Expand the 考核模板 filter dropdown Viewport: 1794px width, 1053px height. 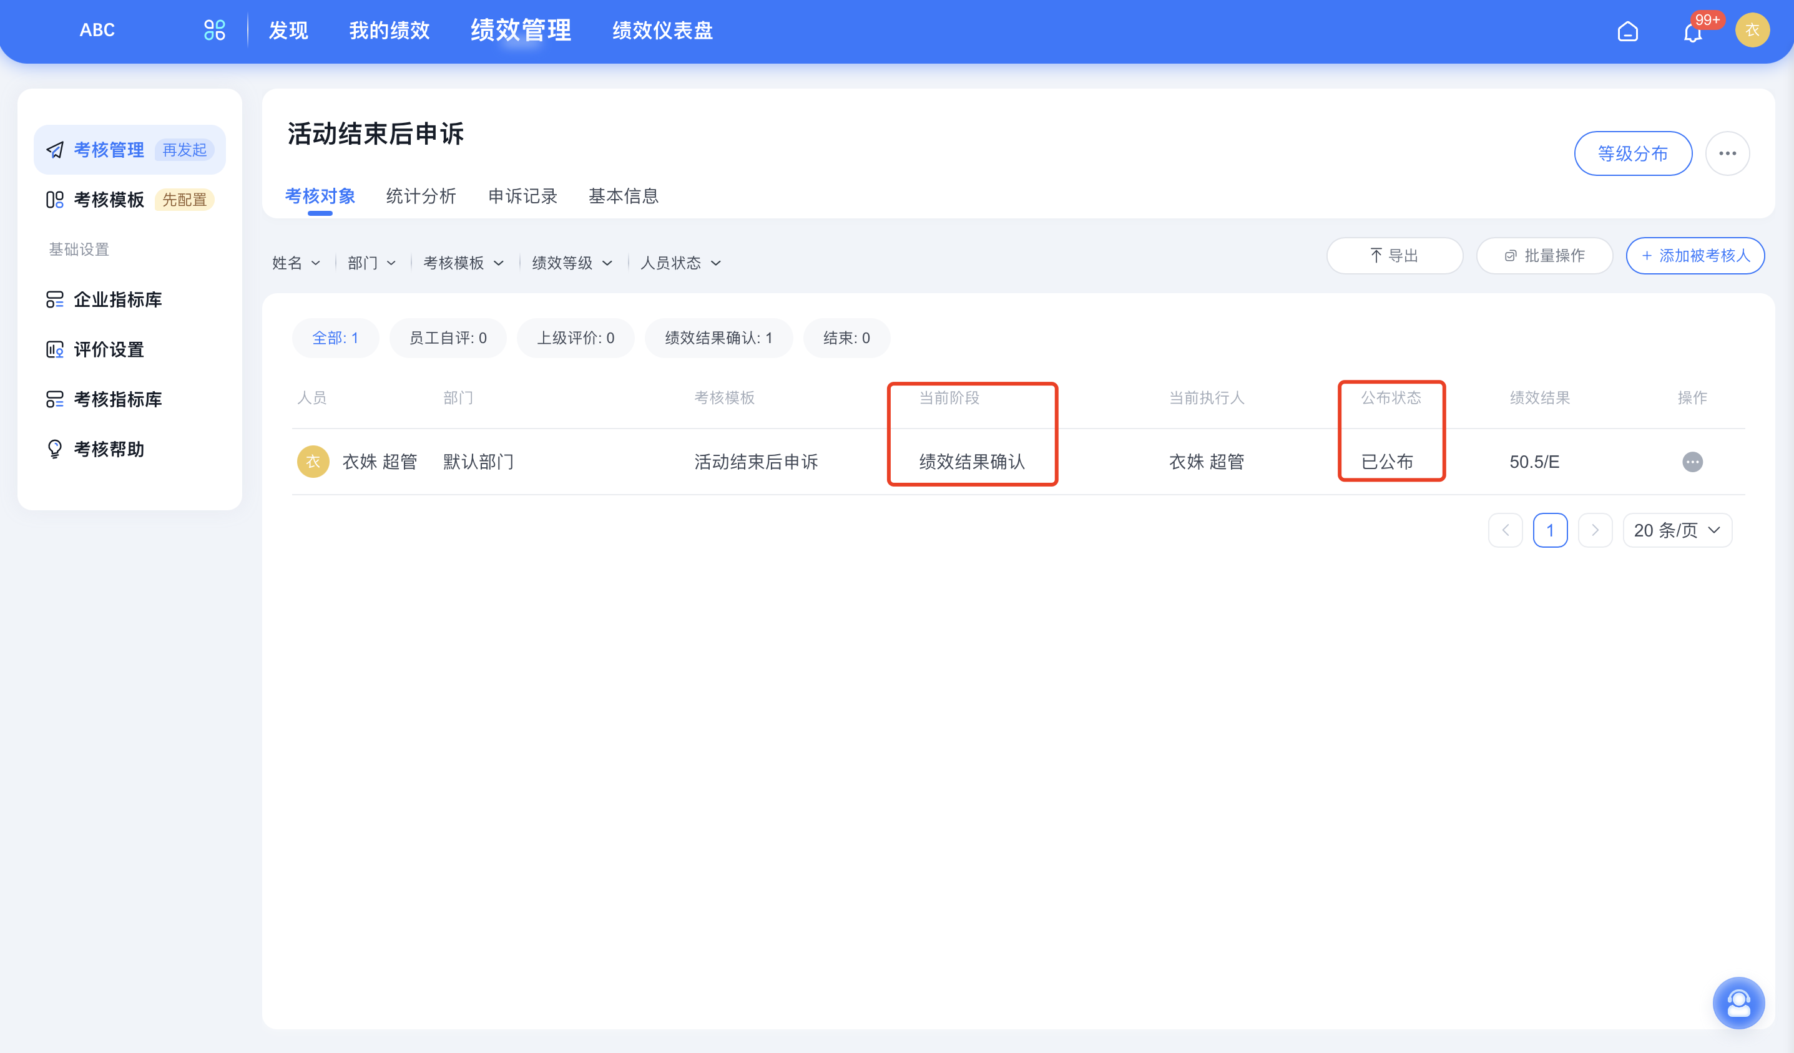point(463,263)
